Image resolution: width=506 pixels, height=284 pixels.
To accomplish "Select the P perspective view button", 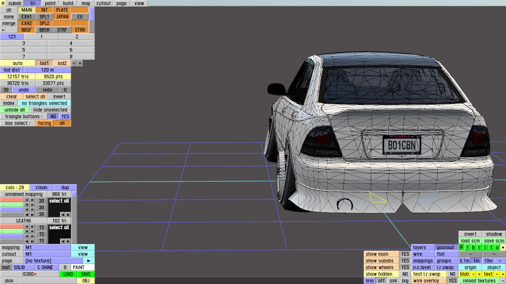I will tap(462, 247).
